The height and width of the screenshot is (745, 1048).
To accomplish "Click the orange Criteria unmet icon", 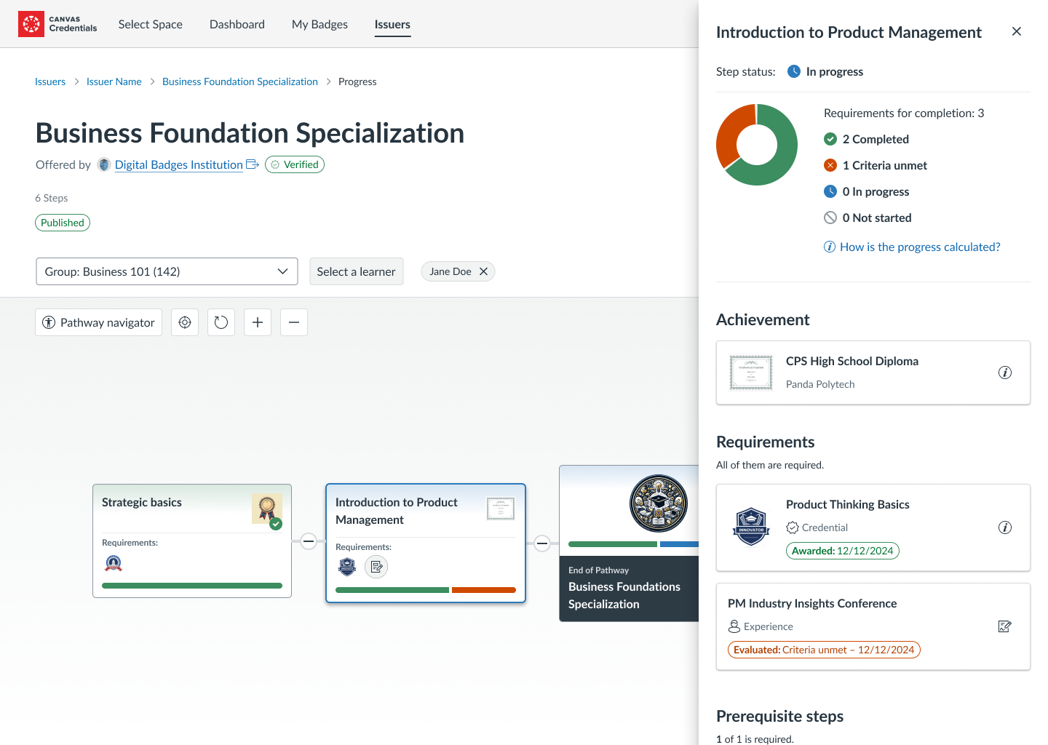I will [830, 165].
